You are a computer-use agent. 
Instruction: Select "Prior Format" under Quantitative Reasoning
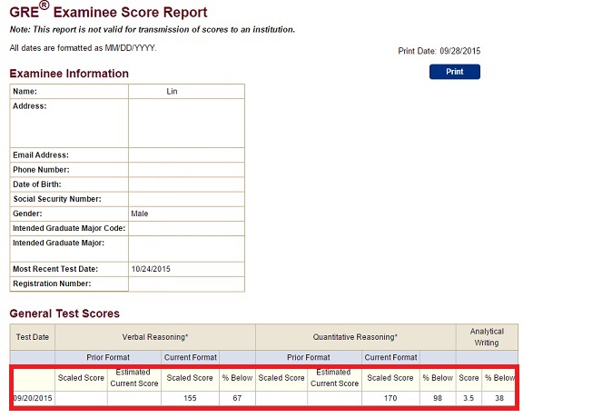click(x=309, y=357)
